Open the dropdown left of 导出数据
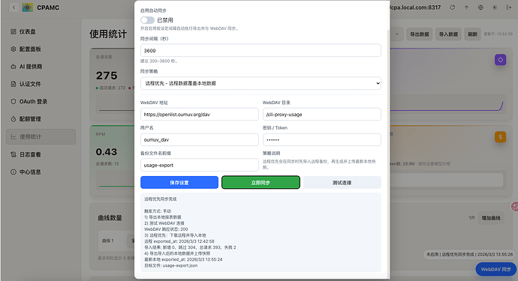The image size is (518, 281). point(397,34)
